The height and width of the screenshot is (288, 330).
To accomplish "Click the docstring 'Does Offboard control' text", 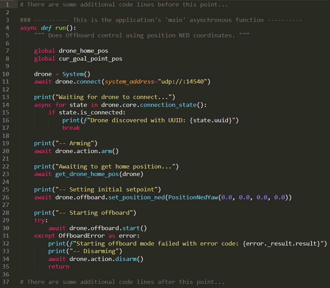I will coord(85,35).
